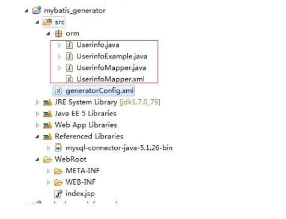Select the Userinfo.java file name
The width and height of the screenshot is (286, 219).
98,45
